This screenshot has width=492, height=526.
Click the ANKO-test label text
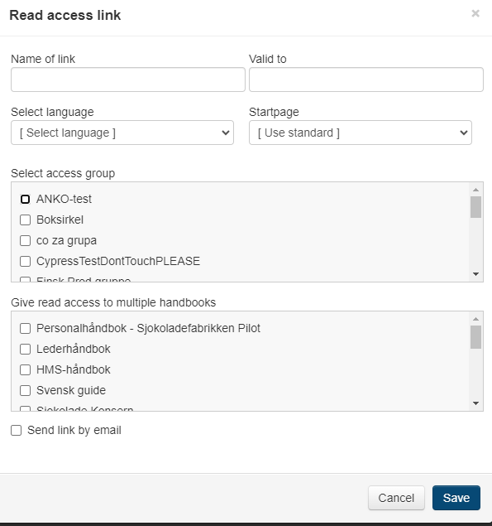point(64,199)
